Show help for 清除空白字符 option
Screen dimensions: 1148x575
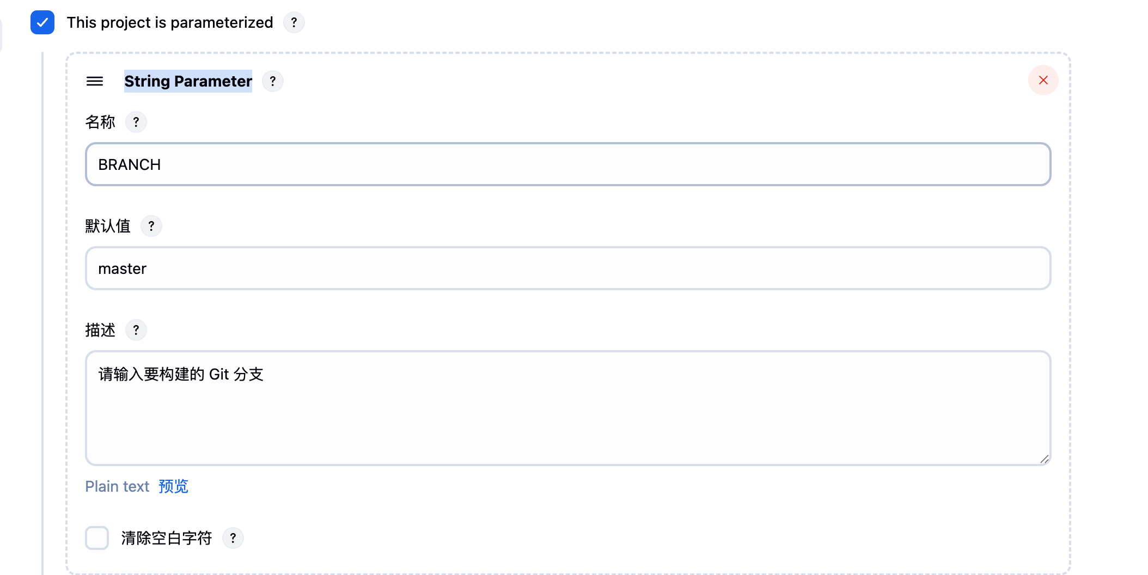click(233, 538)
